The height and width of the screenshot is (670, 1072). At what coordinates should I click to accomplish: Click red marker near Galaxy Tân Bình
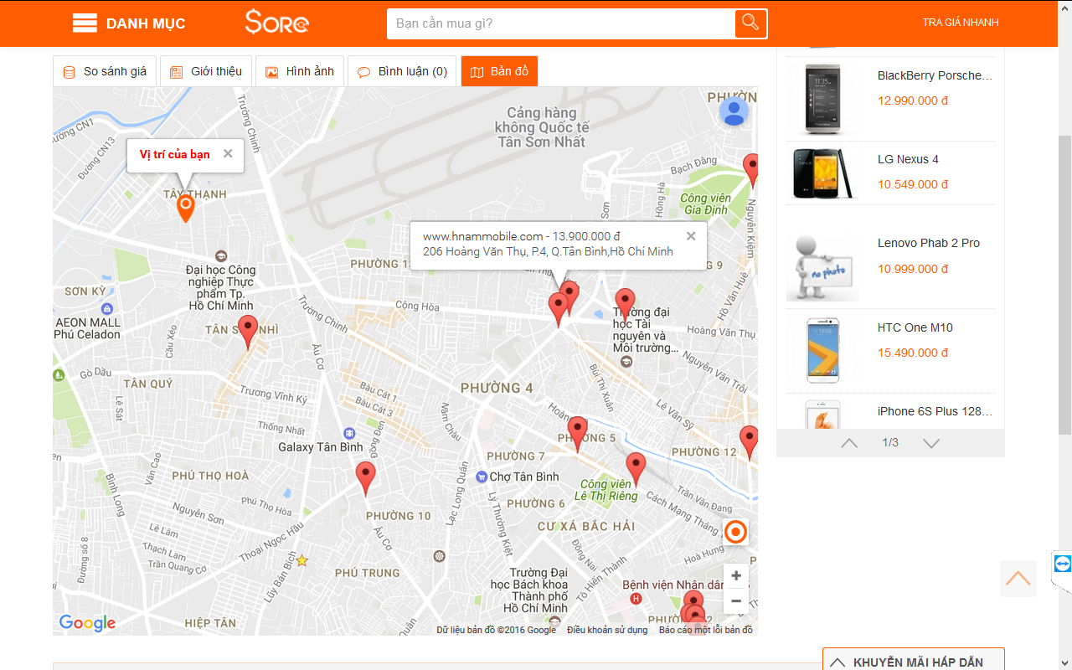point(365,478)
